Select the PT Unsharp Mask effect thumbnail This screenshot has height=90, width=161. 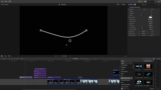tap(139, 82)
